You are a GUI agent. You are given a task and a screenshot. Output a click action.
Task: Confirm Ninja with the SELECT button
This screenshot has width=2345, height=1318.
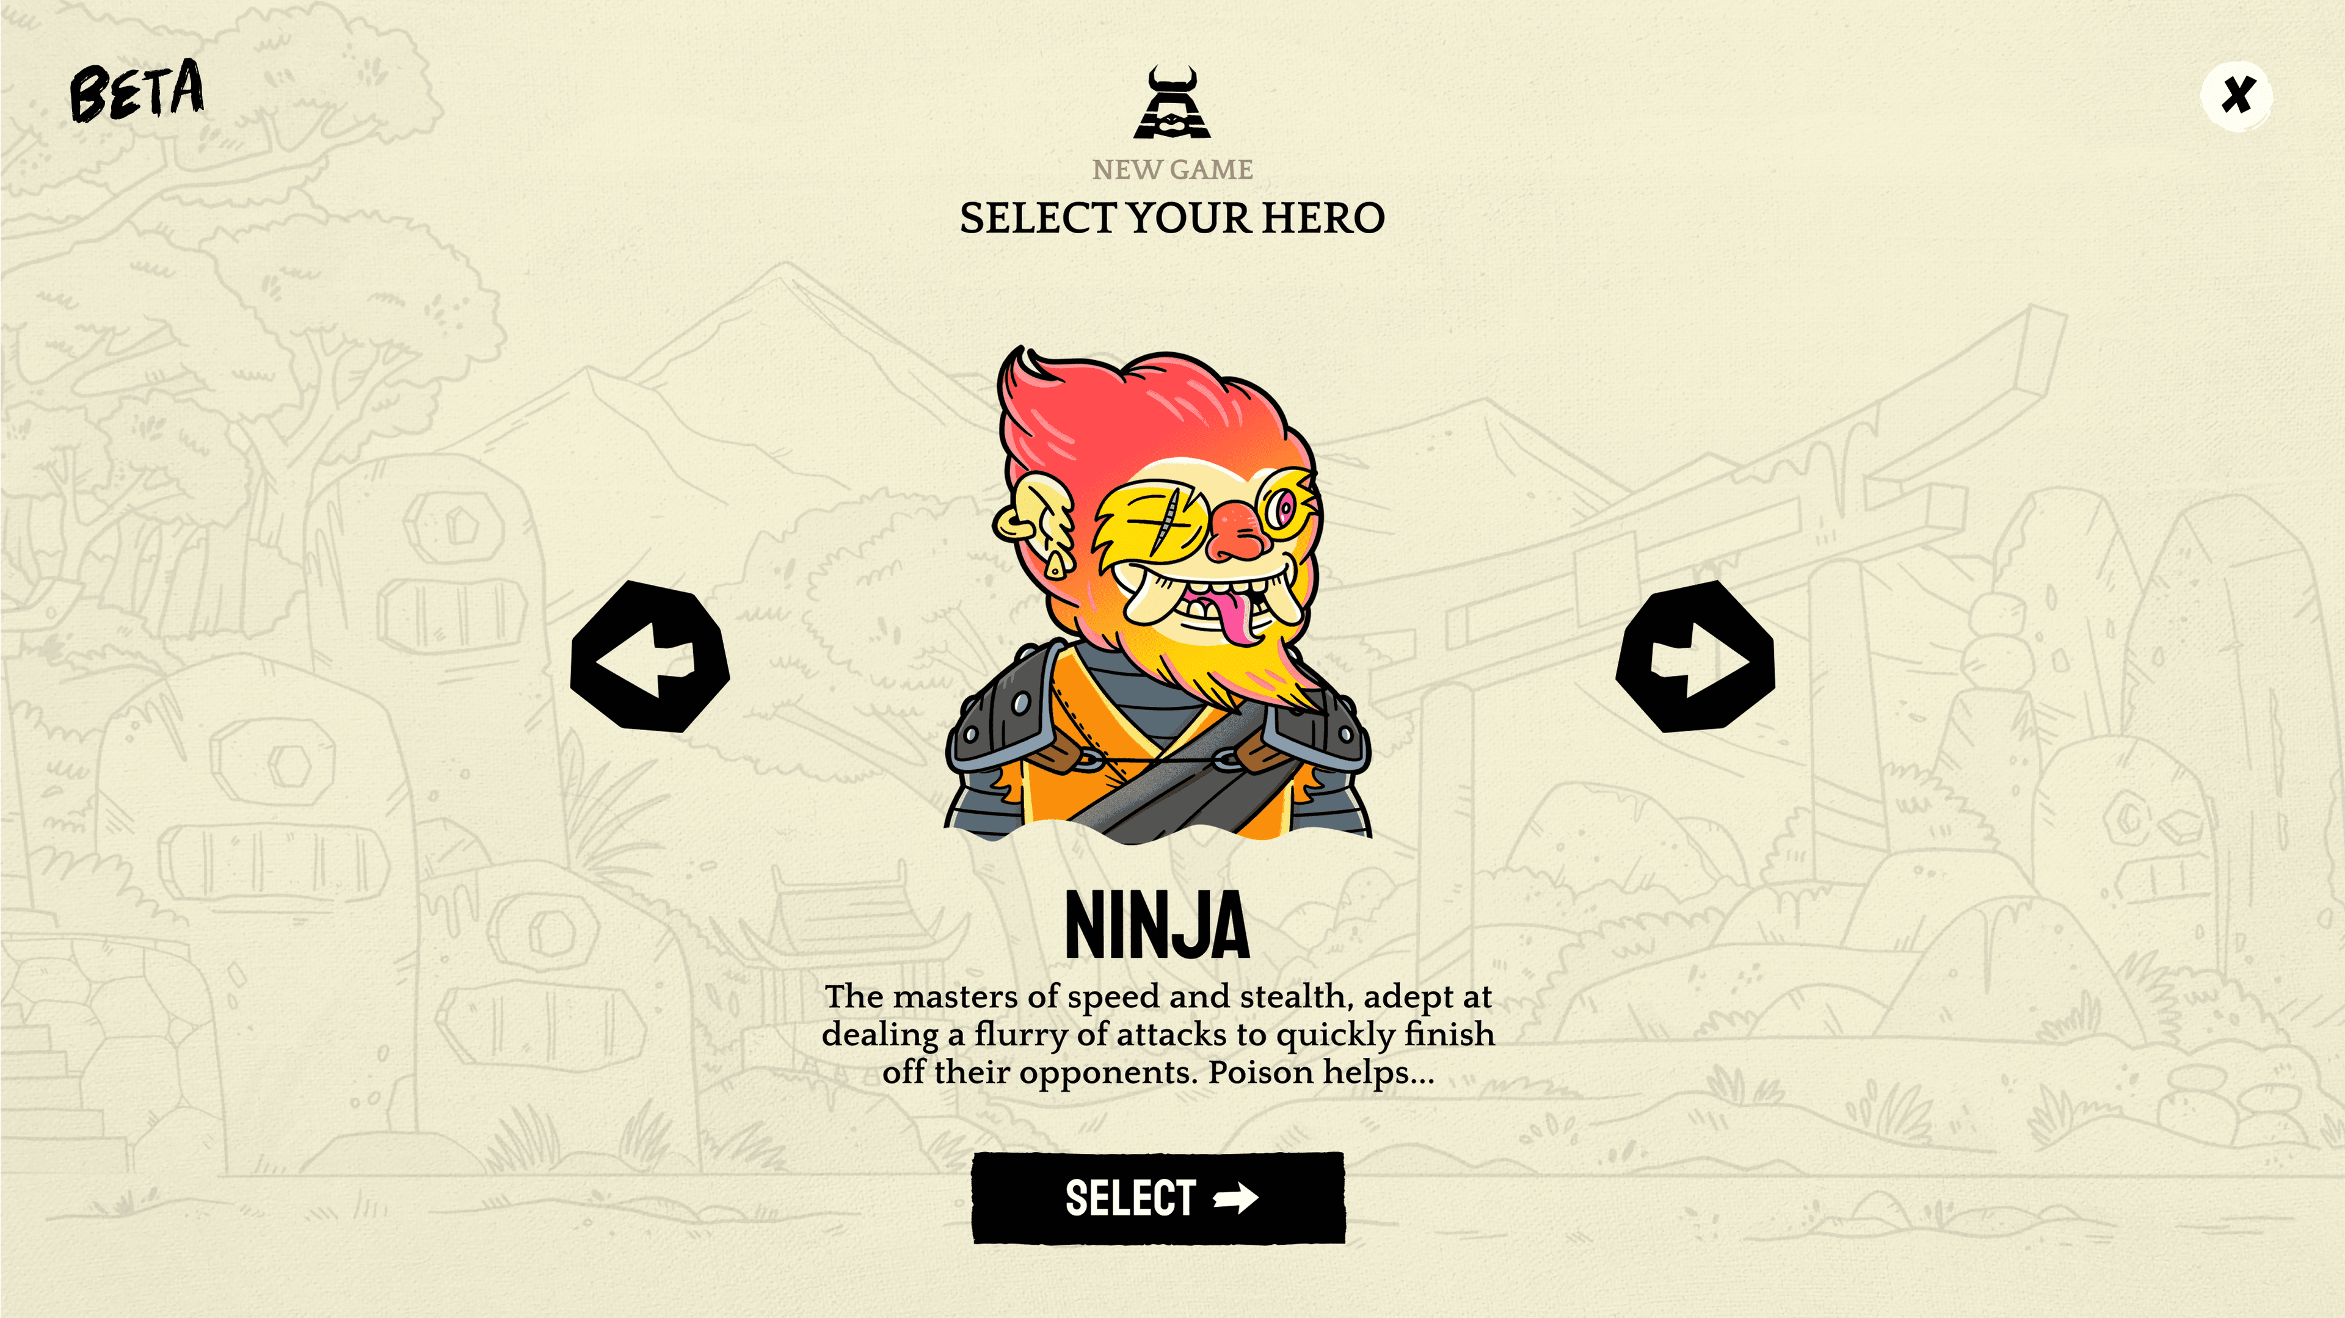click(1158, 1197)
